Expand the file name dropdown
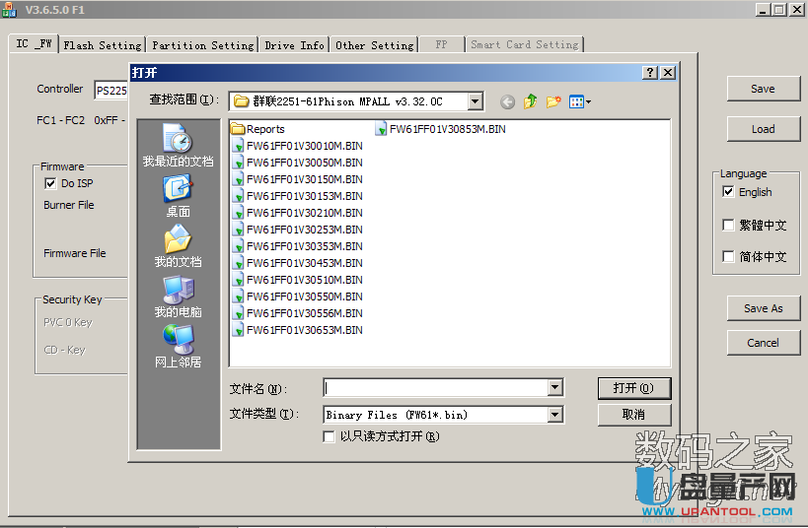808x528 pixels. (x=554, y=388)
